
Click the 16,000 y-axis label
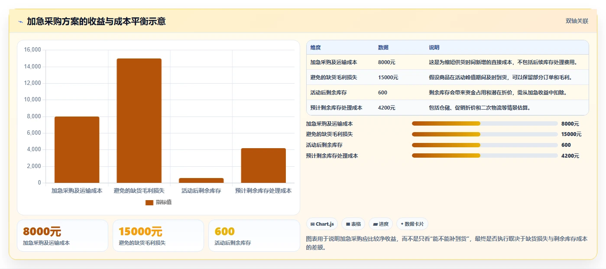32,50
